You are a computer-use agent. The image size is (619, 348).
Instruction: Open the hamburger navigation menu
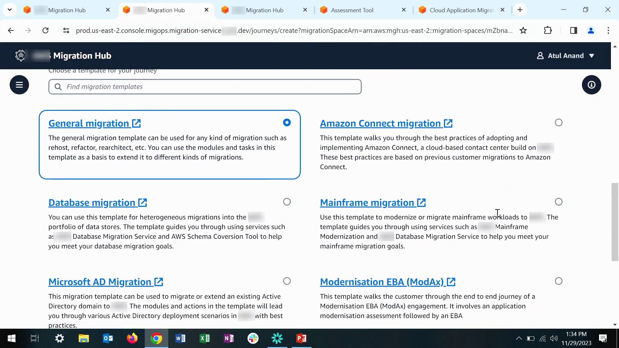click(x=19, y=85)
